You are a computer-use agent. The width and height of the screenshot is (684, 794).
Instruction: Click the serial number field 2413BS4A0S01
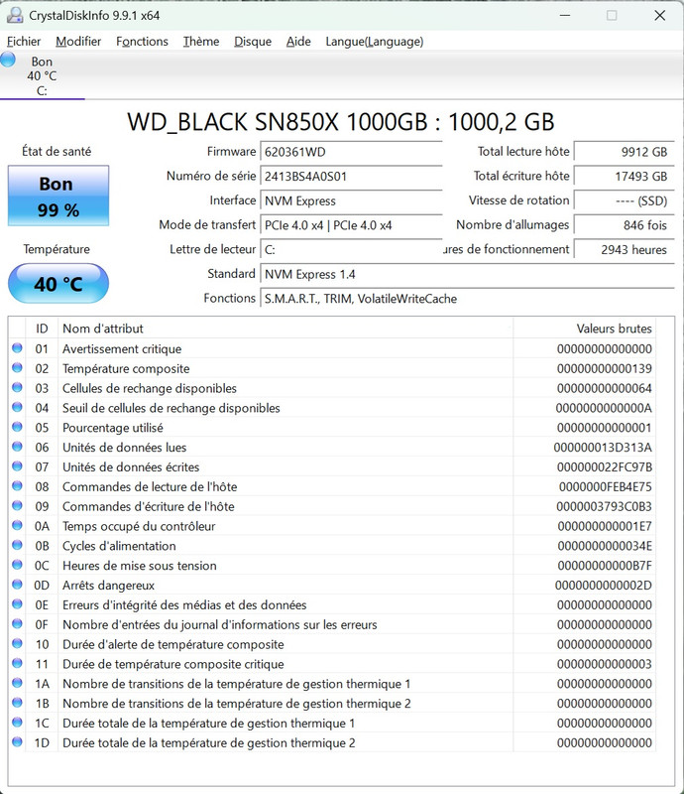pos(351,177)
